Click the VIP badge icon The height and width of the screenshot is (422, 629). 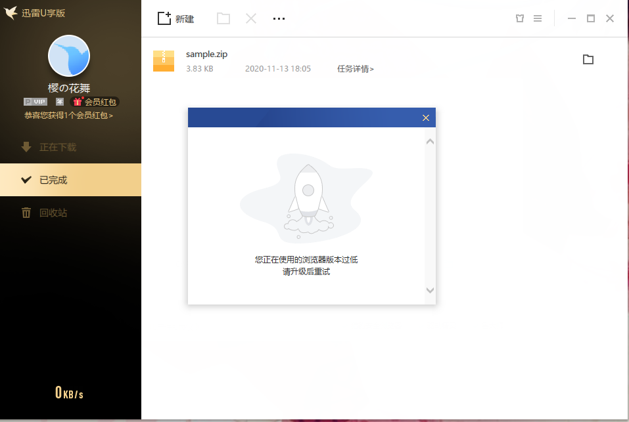point(35,102)
